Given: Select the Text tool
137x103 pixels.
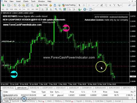Looking at the screenshot, I should coord(110,5).
